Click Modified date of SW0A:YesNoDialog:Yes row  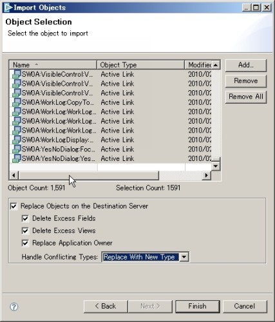tap(200, 158)
